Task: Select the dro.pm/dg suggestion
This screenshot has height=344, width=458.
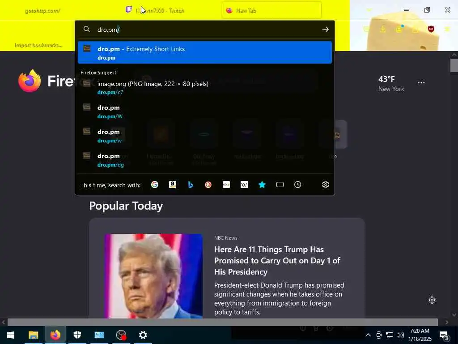Action: click(205, 160)
